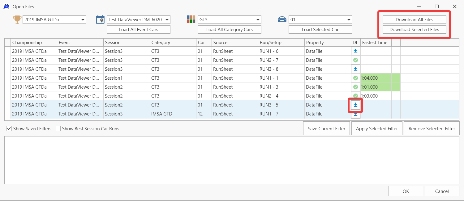Click the Session column header
This screenshot has width=464, height=201.
[x=126, y=43]
